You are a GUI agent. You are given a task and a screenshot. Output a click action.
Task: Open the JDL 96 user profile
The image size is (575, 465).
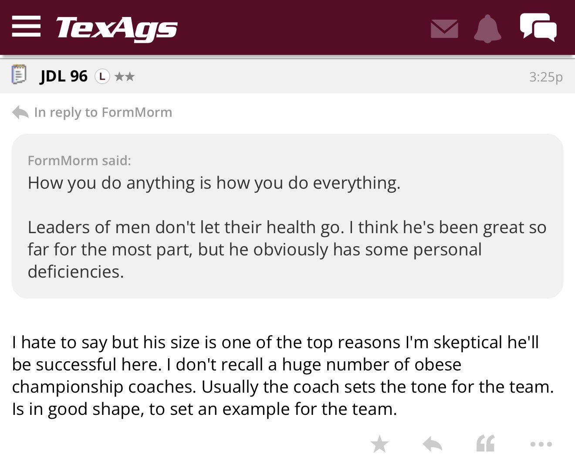64,76
